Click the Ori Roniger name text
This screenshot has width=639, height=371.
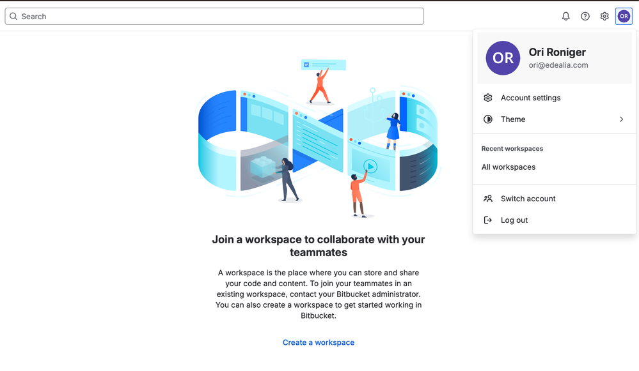pos(557,52)
